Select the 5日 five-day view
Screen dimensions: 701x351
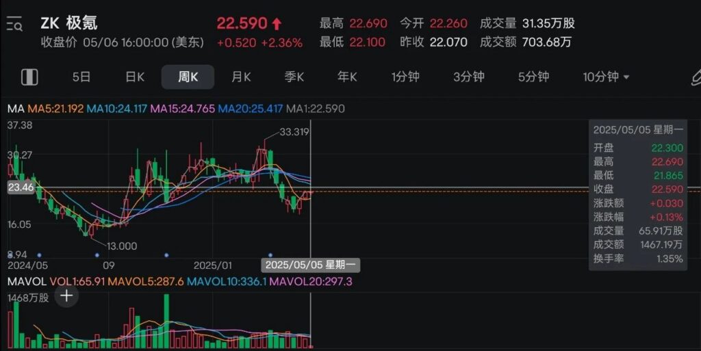[x=81, y=77]
